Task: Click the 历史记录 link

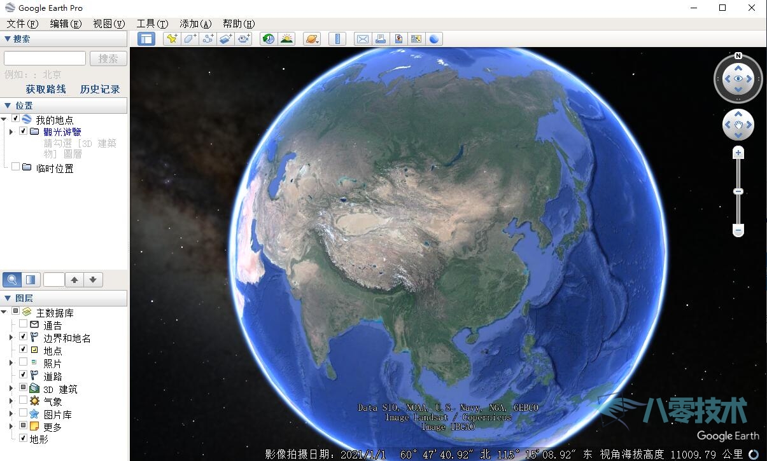Action: [100, 90]
